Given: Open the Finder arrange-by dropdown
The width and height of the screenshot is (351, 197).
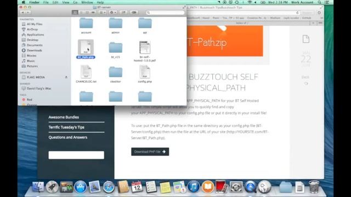Looking at the screenshot, I should pos(103,13).
